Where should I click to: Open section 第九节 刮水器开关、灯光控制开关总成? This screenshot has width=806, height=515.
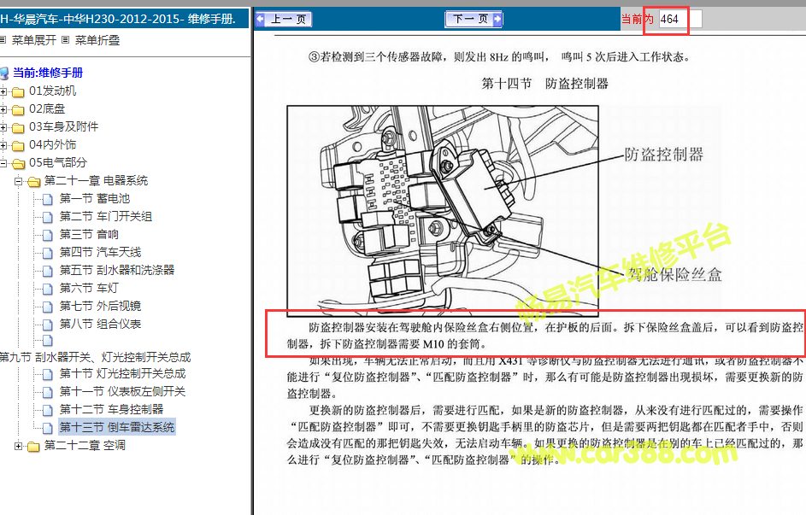(x=95, y=357)
